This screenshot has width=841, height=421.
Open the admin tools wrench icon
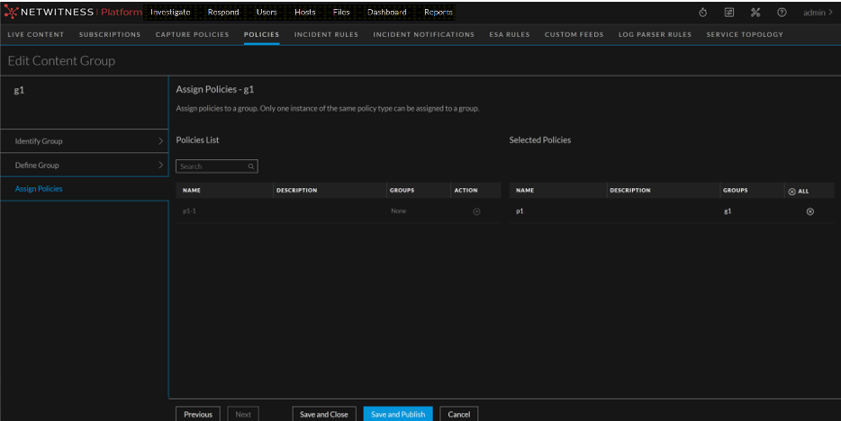(x=755, y=13)
